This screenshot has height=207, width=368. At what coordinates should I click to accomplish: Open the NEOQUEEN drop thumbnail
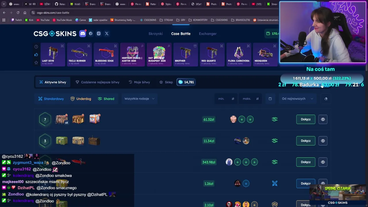265,55
